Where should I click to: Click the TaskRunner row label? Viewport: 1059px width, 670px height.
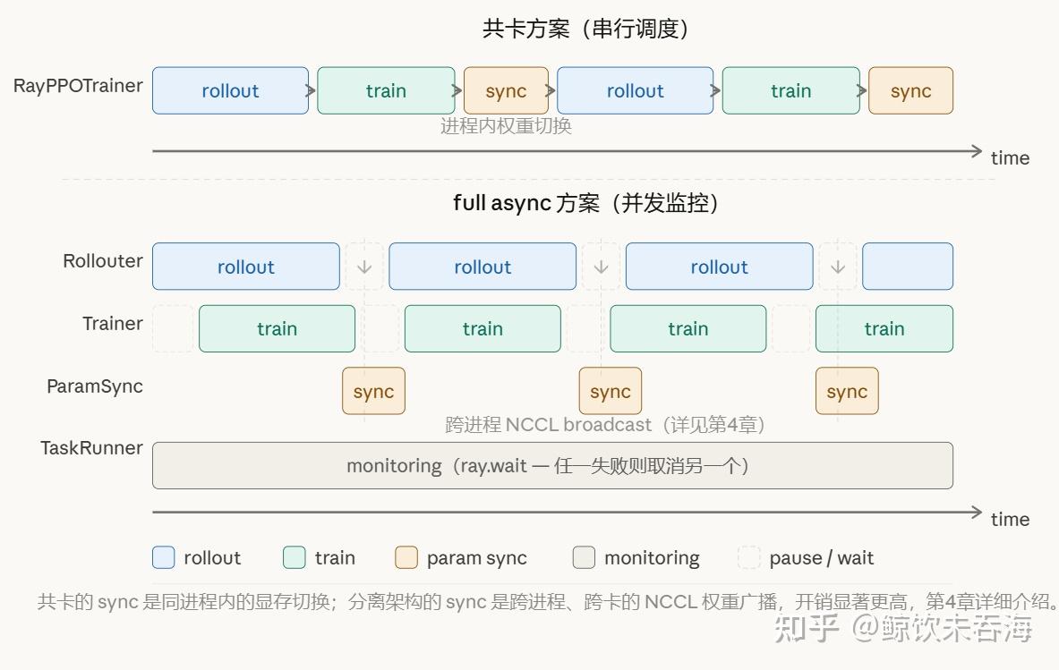click(91, 448)
